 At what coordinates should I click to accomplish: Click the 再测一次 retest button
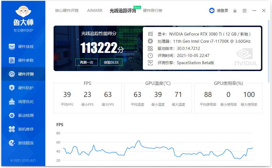click(x=86, y=62)
